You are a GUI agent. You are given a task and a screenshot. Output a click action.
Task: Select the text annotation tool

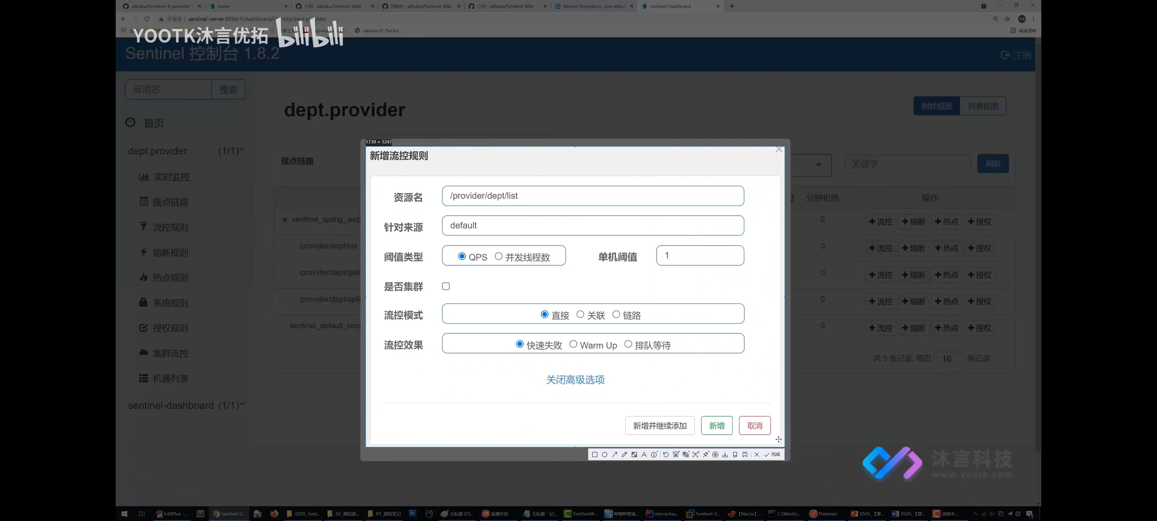pyautogui.click(x=644, y=454)
